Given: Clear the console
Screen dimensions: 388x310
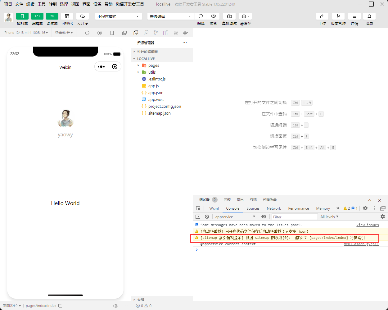Looking at the screenshot, I should [207, 217].
